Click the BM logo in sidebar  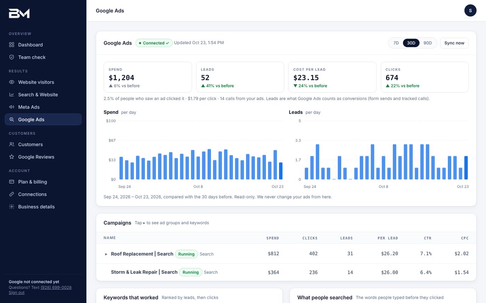pyautogui.click(x=19, y=14)
